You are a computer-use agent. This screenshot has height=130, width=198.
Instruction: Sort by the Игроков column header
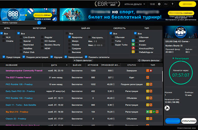coord(93,65)
